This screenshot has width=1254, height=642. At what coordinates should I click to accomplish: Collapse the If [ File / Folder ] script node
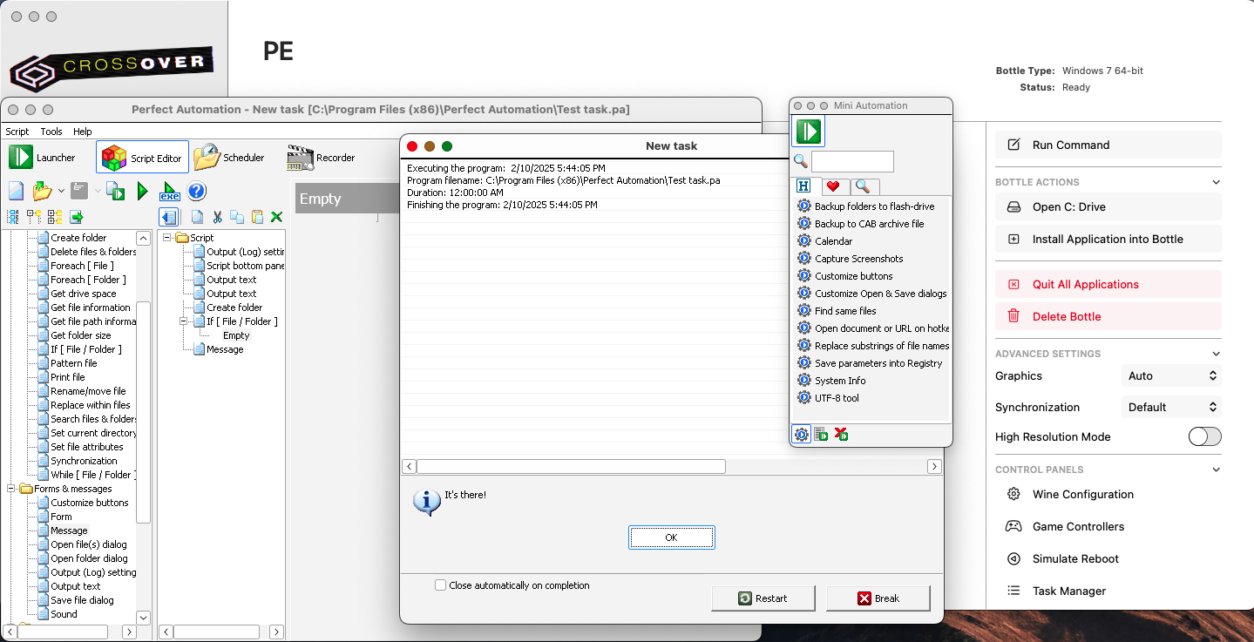(185, 321)
